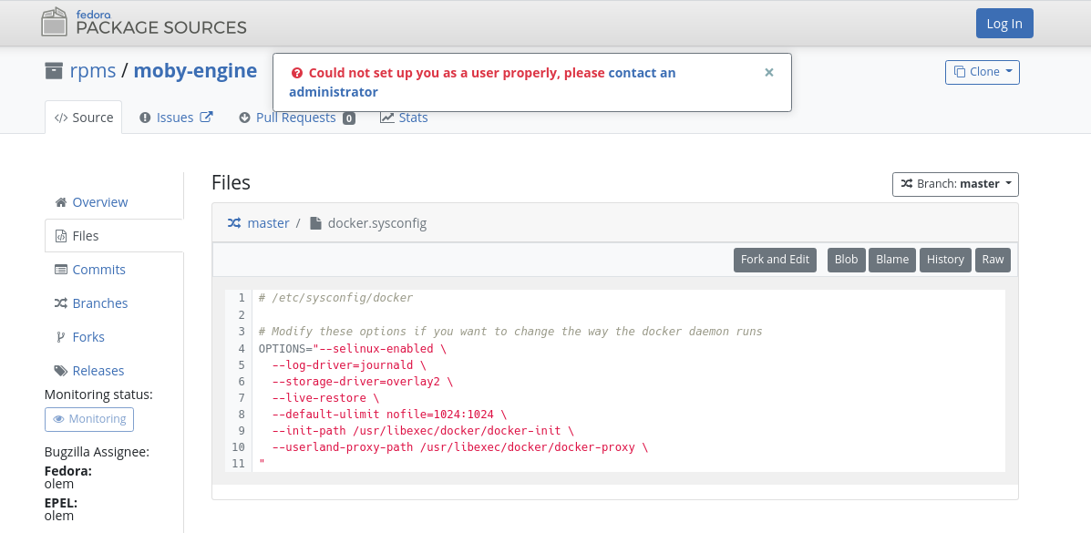
Task: Click the branch icon in the breadcrumb
Action: click(x=234, y=223)
